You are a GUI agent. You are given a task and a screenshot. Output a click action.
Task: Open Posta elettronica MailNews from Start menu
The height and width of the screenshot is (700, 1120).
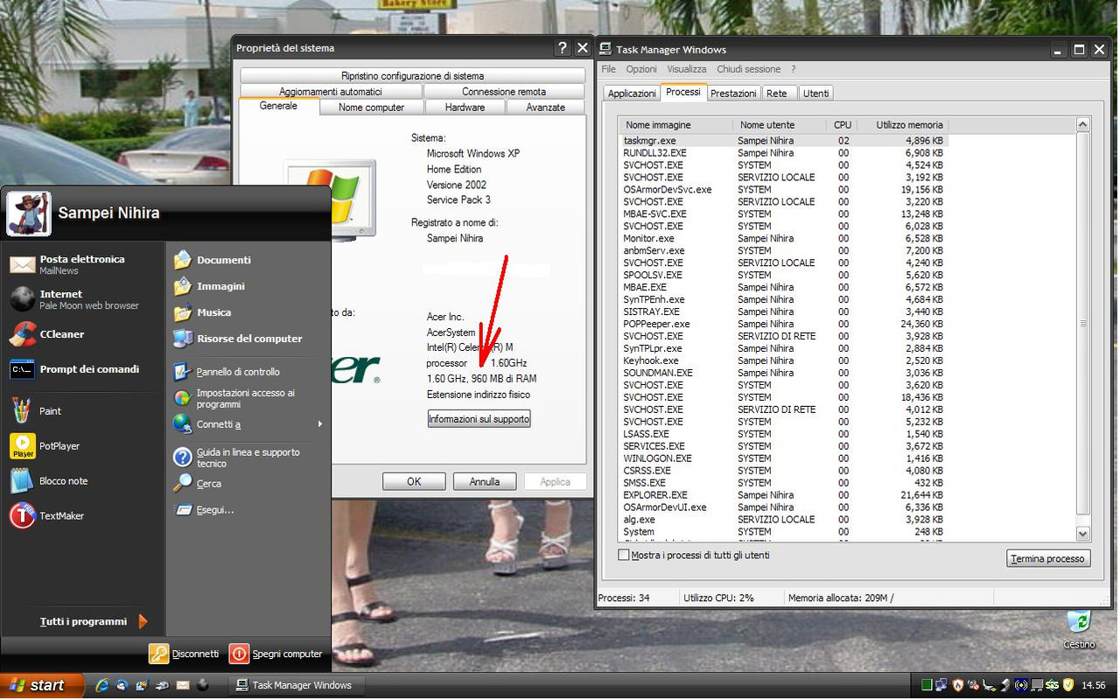click(x=82, y=264)
